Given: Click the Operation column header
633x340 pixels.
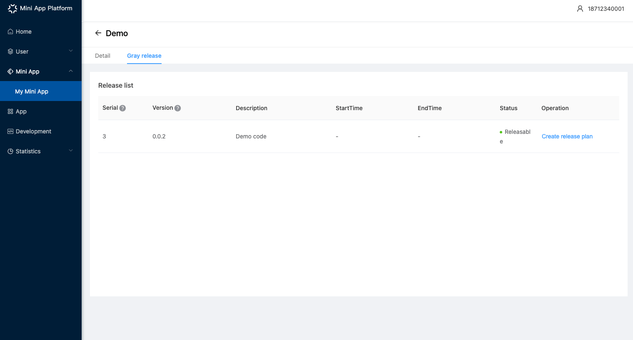Looking at the screenshot, I should click(555, 108).
